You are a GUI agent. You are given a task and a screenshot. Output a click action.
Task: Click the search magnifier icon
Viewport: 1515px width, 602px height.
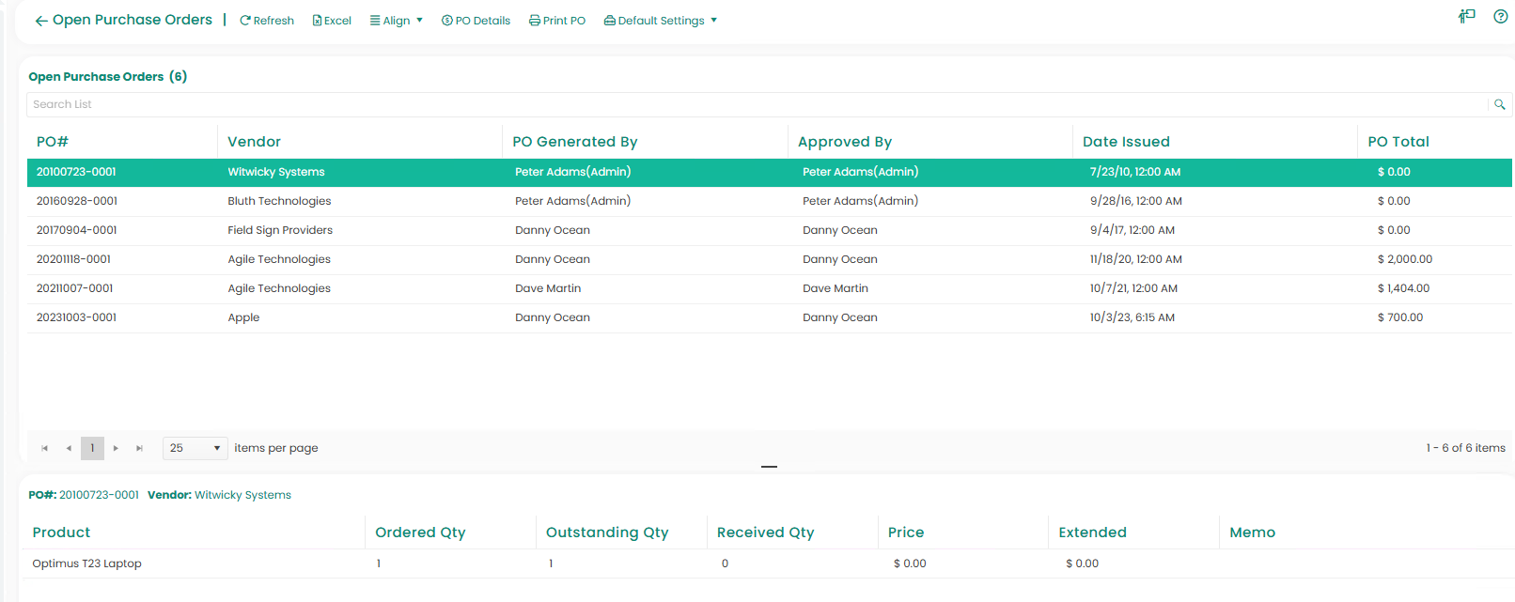(x=1499, y=104)
